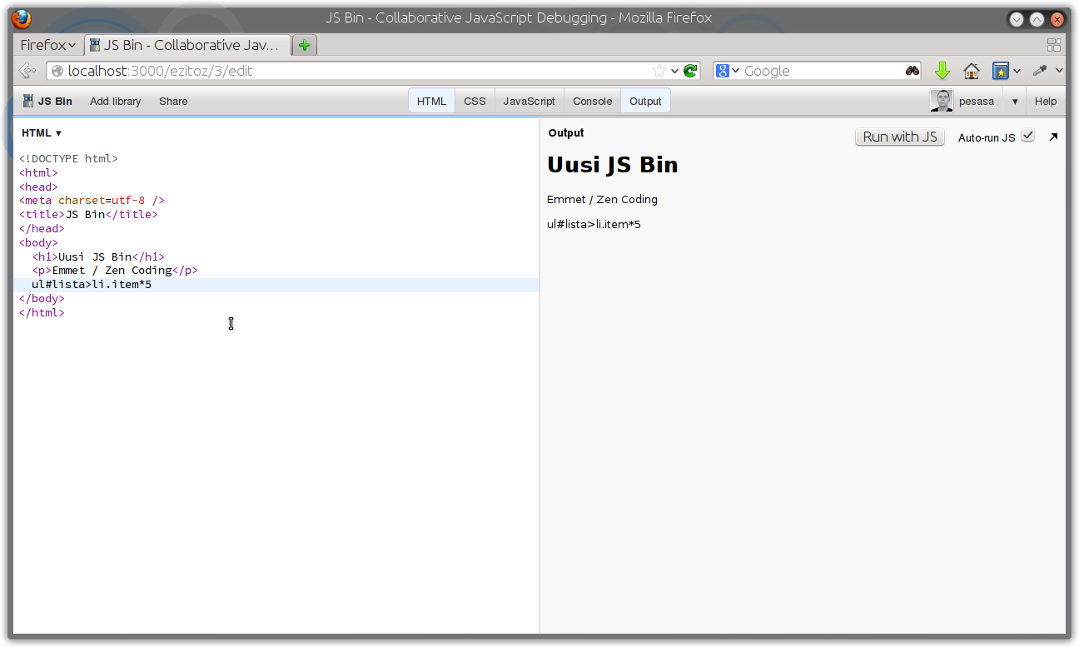Click the pesasa user avatar
Image resolution: width=1079 pixels, height=647 pixels.
click(942, 101)
